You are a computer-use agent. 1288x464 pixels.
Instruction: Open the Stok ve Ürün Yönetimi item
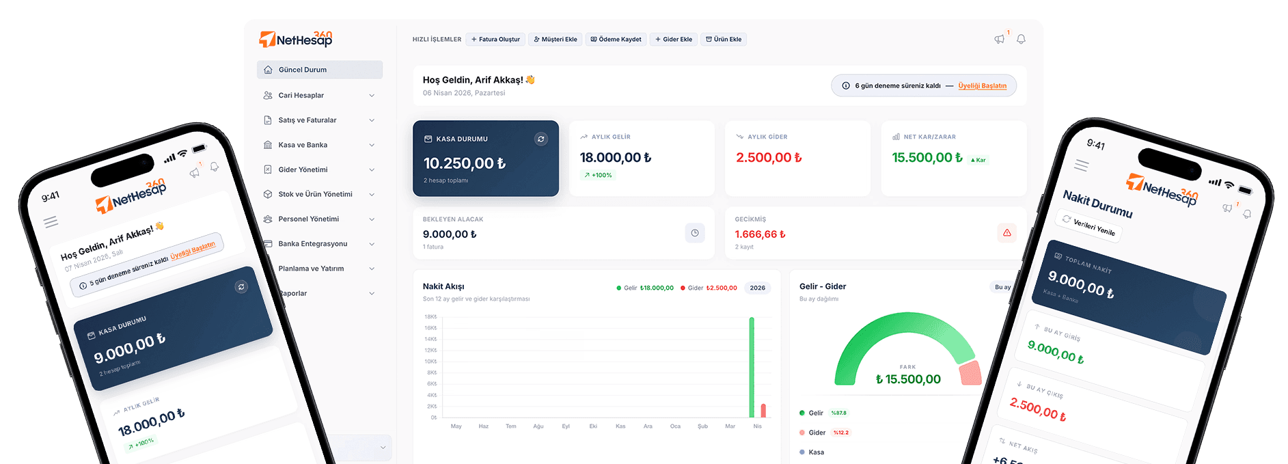(x=320, y=194)
